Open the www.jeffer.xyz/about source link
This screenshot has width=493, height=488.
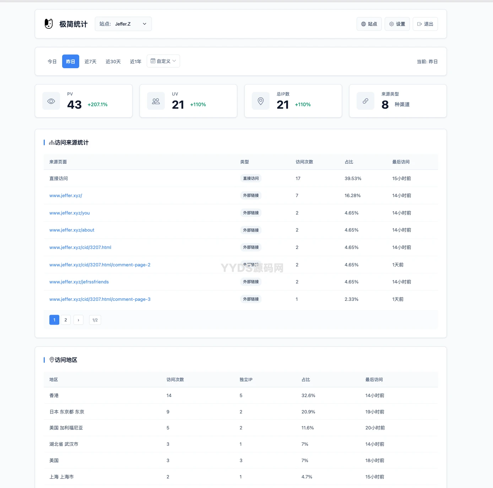[72, 230]
